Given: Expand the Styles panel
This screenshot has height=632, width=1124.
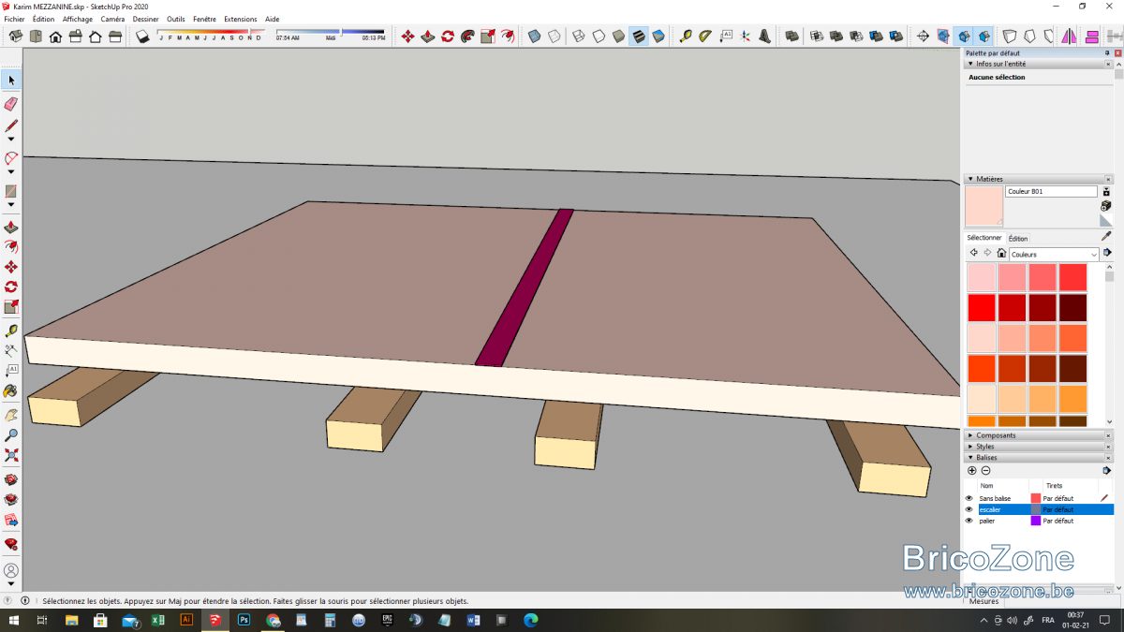Looking at the screenshot, I should coord(970,447).
